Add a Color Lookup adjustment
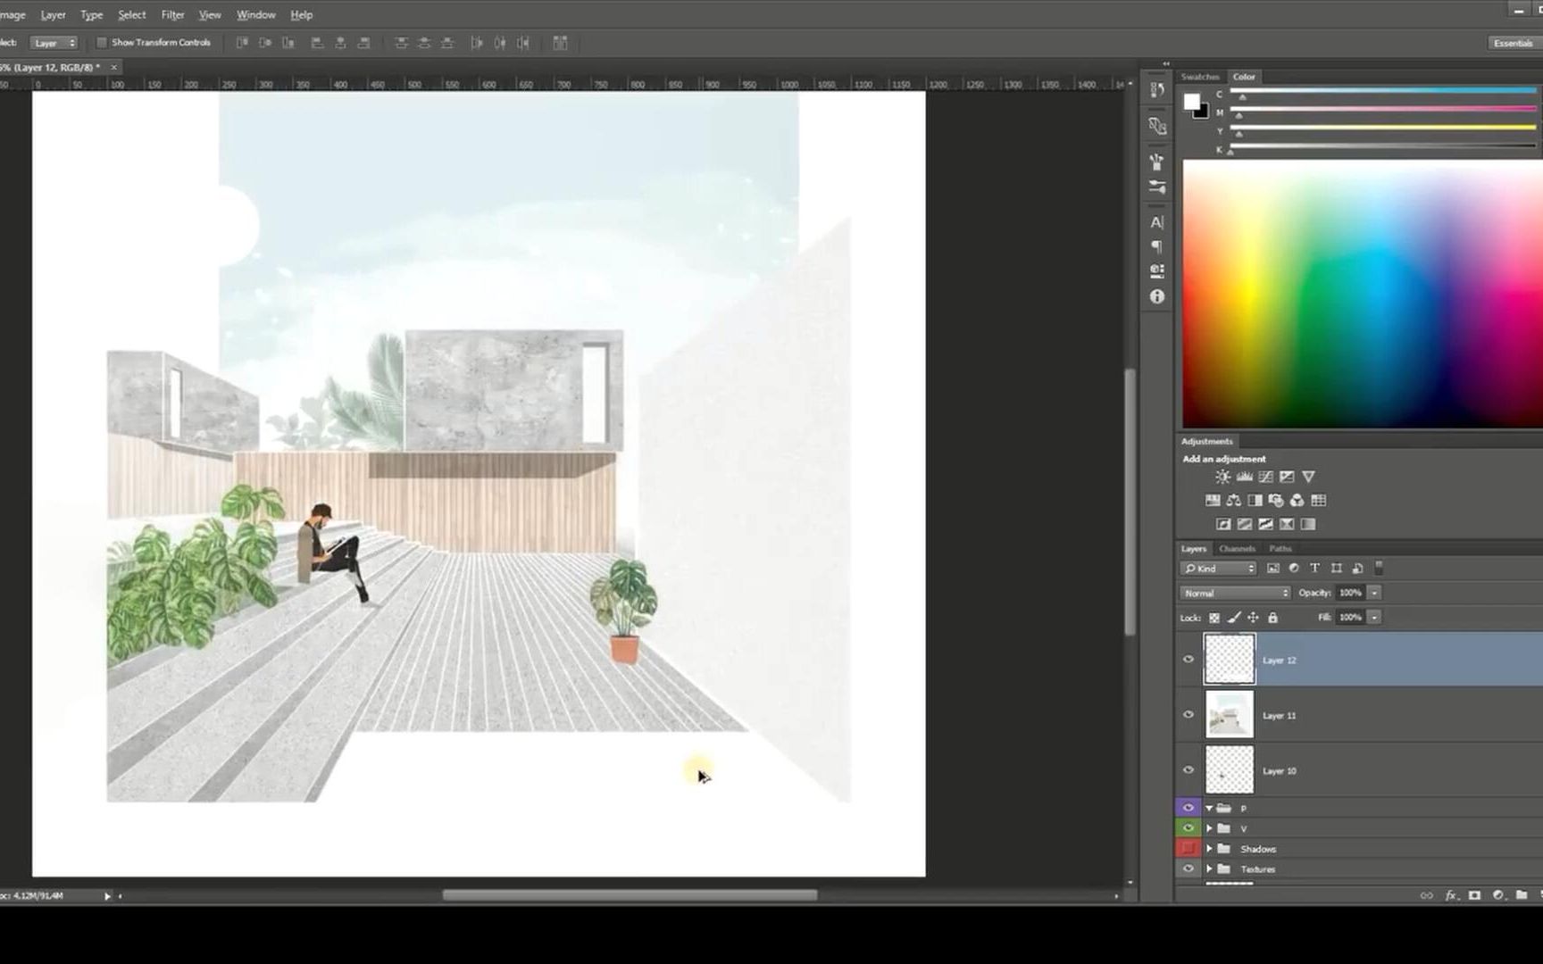The width and height of the screenshot is (1543, 964). point(1318,501)
